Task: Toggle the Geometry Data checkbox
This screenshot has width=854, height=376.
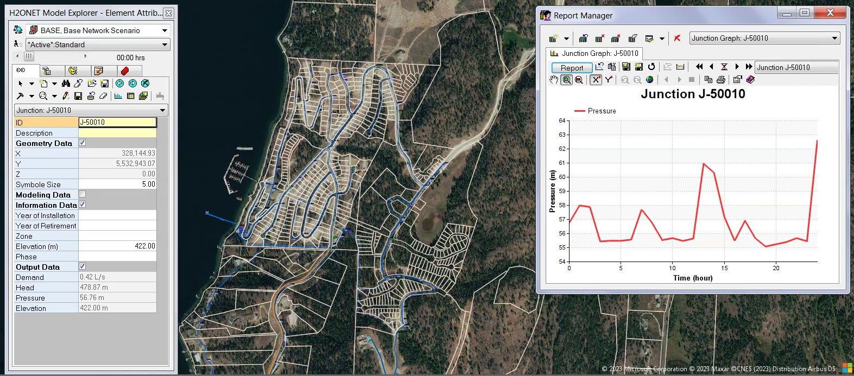Action: [83, 143]
